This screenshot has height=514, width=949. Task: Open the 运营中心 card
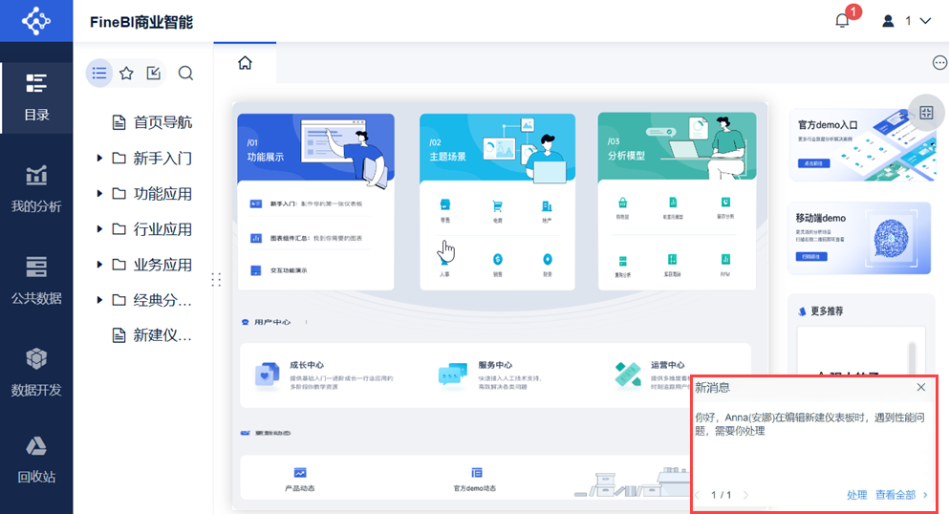point(653,375)
